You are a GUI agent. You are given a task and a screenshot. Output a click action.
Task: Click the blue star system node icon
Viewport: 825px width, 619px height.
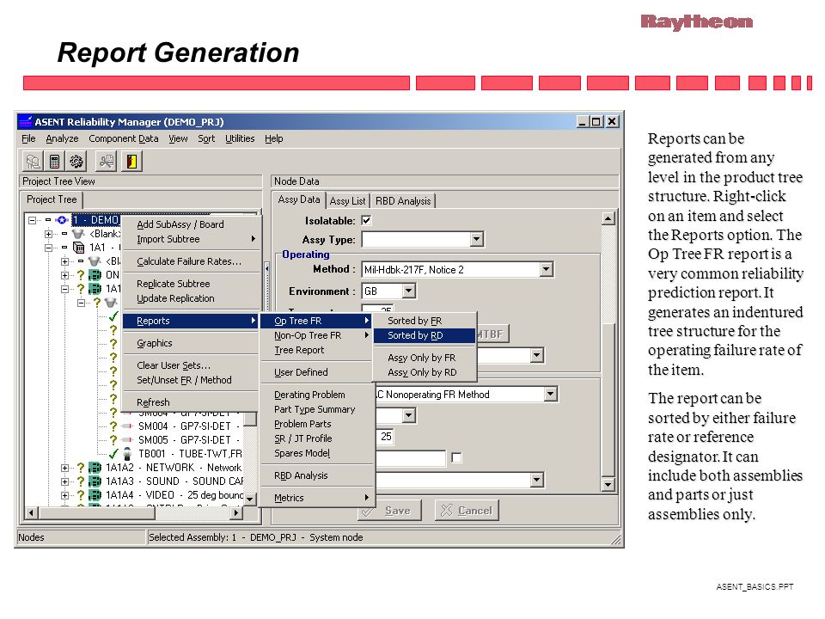62,220
